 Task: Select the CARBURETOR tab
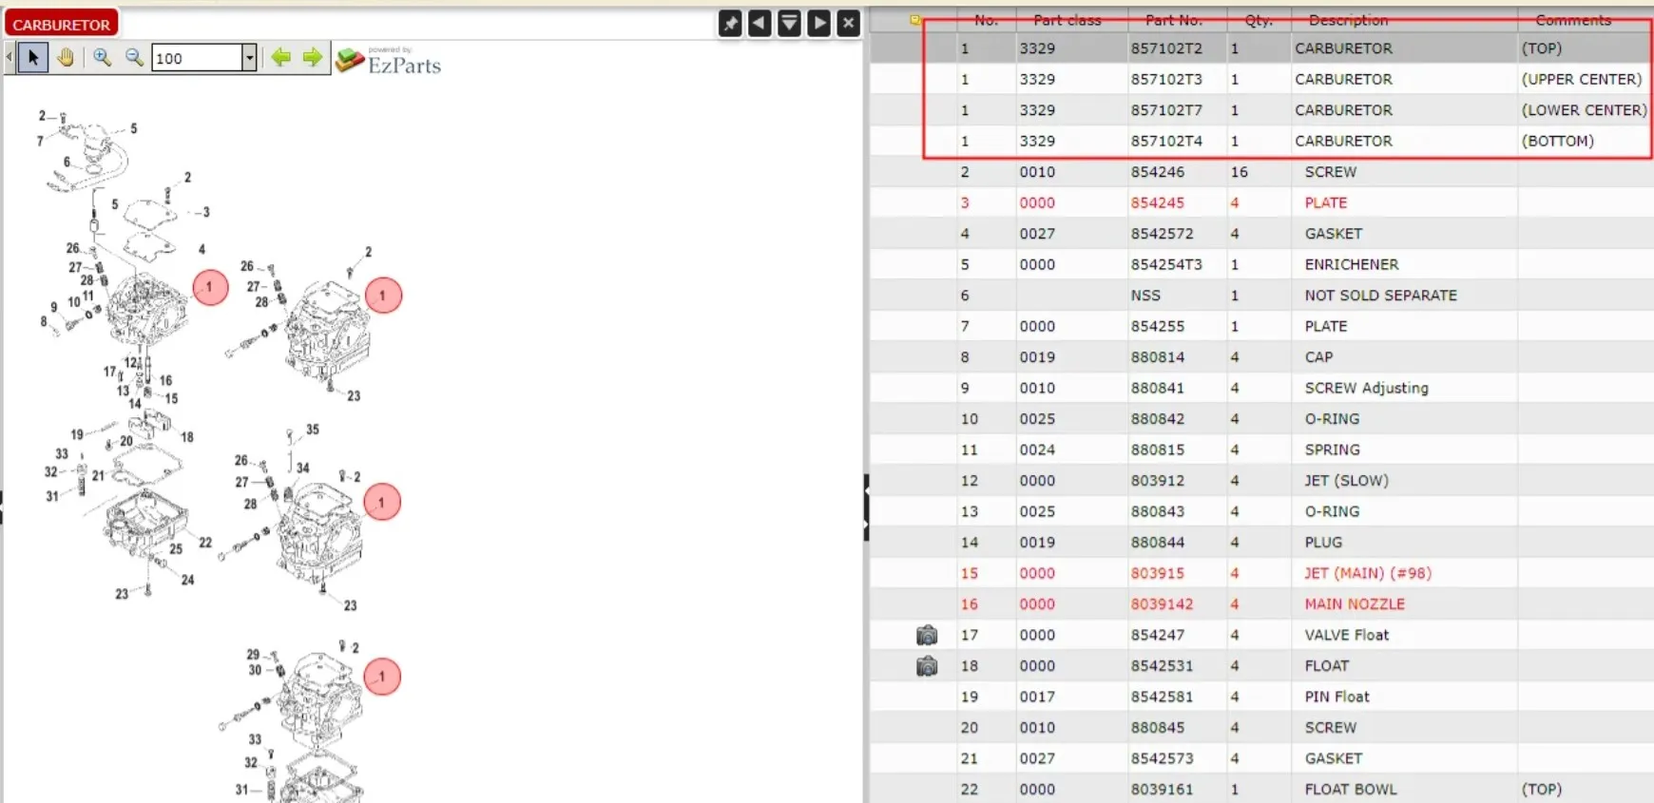pos(62,25)
